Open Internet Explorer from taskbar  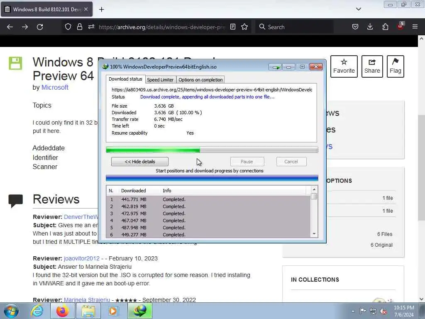pyautogui.click(x=37, y=311)
